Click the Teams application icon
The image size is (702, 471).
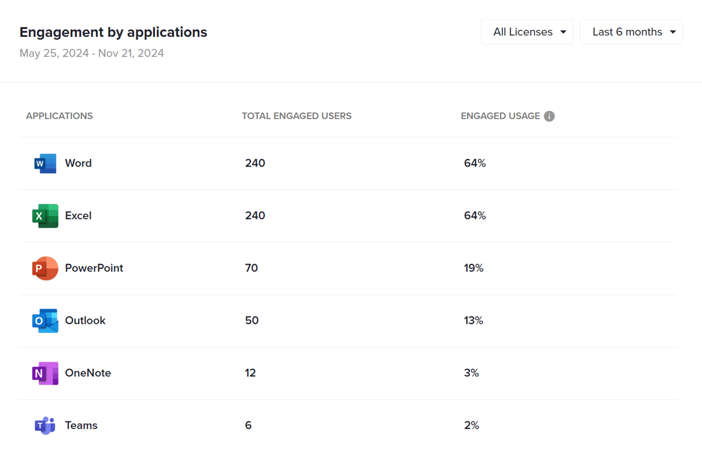45,425
